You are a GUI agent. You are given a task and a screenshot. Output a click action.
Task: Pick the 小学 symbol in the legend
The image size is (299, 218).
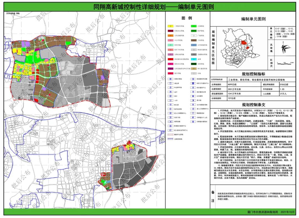(x=170, y=100)
